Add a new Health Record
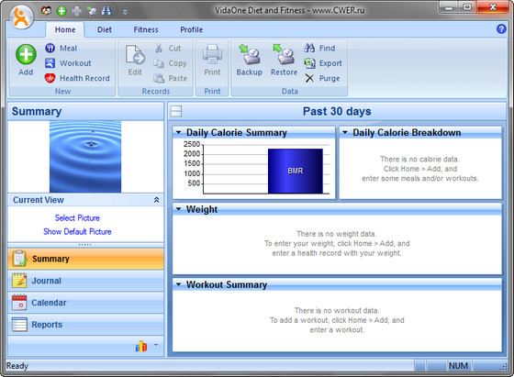 point(77,78)
